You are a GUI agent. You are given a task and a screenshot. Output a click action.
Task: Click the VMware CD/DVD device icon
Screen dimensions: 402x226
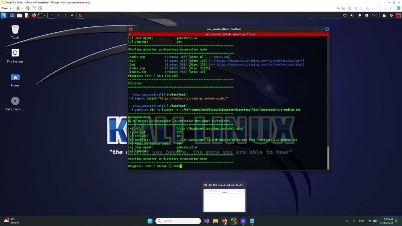tap(350, 8)
